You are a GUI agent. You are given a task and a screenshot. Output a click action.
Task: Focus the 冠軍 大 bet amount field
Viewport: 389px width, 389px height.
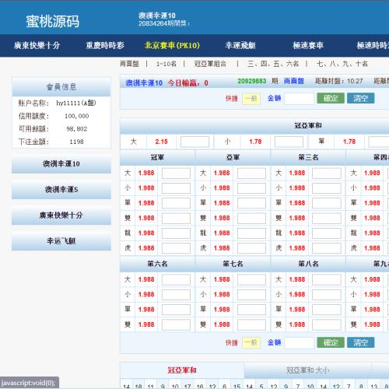[x=176, y=173]
